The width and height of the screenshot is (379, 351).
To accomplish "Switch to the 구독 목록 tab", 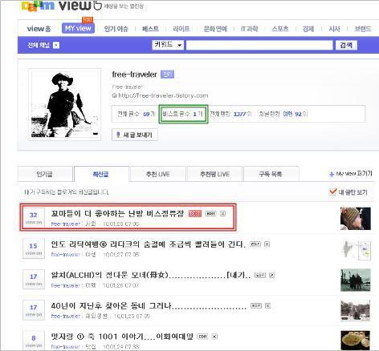I will pyautogui.click(x=271, y=174).
